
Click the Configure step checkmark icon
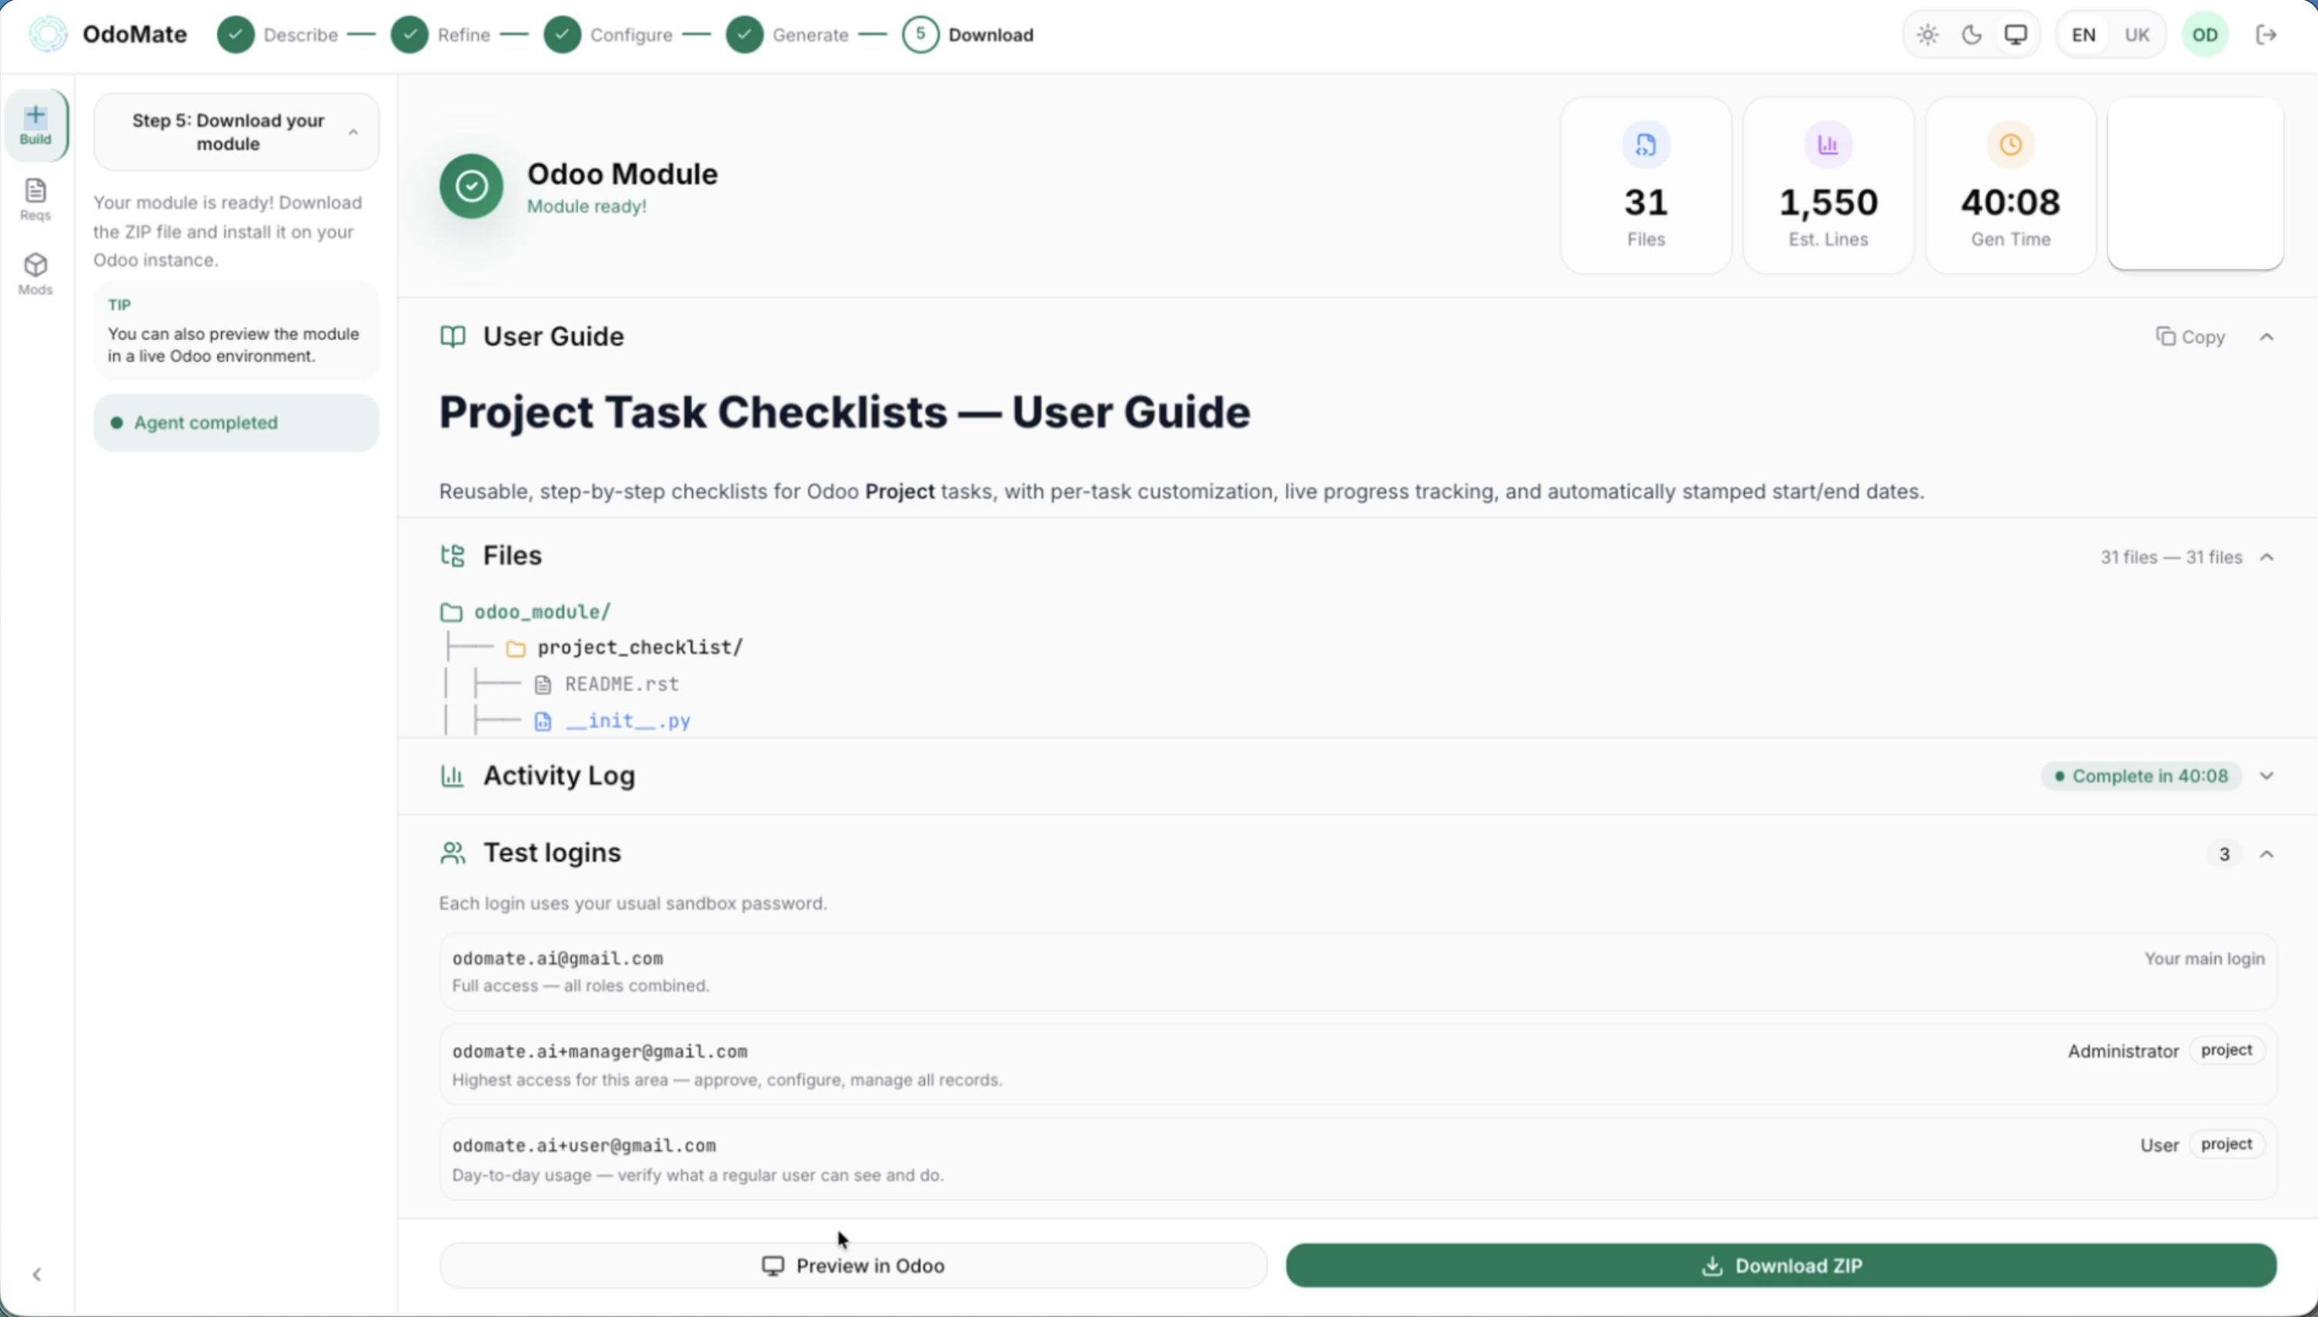pos(563,35)
